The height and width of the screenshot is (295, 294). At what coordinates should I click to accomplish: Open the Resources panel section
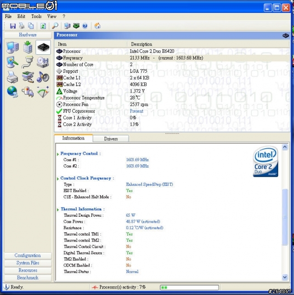28,270
